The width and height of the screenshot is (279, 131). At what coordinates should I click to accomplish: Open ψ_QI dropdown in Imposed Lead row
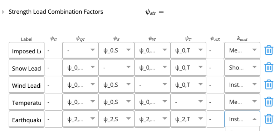80,50
